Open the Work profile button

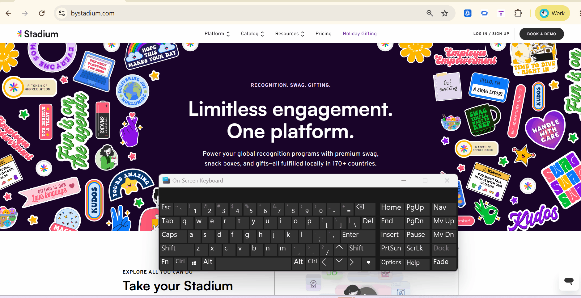552,13
